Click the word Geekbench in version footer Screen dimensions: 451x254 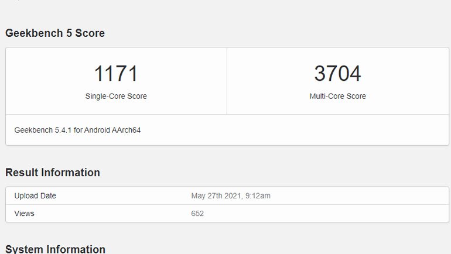coord(32,130)
